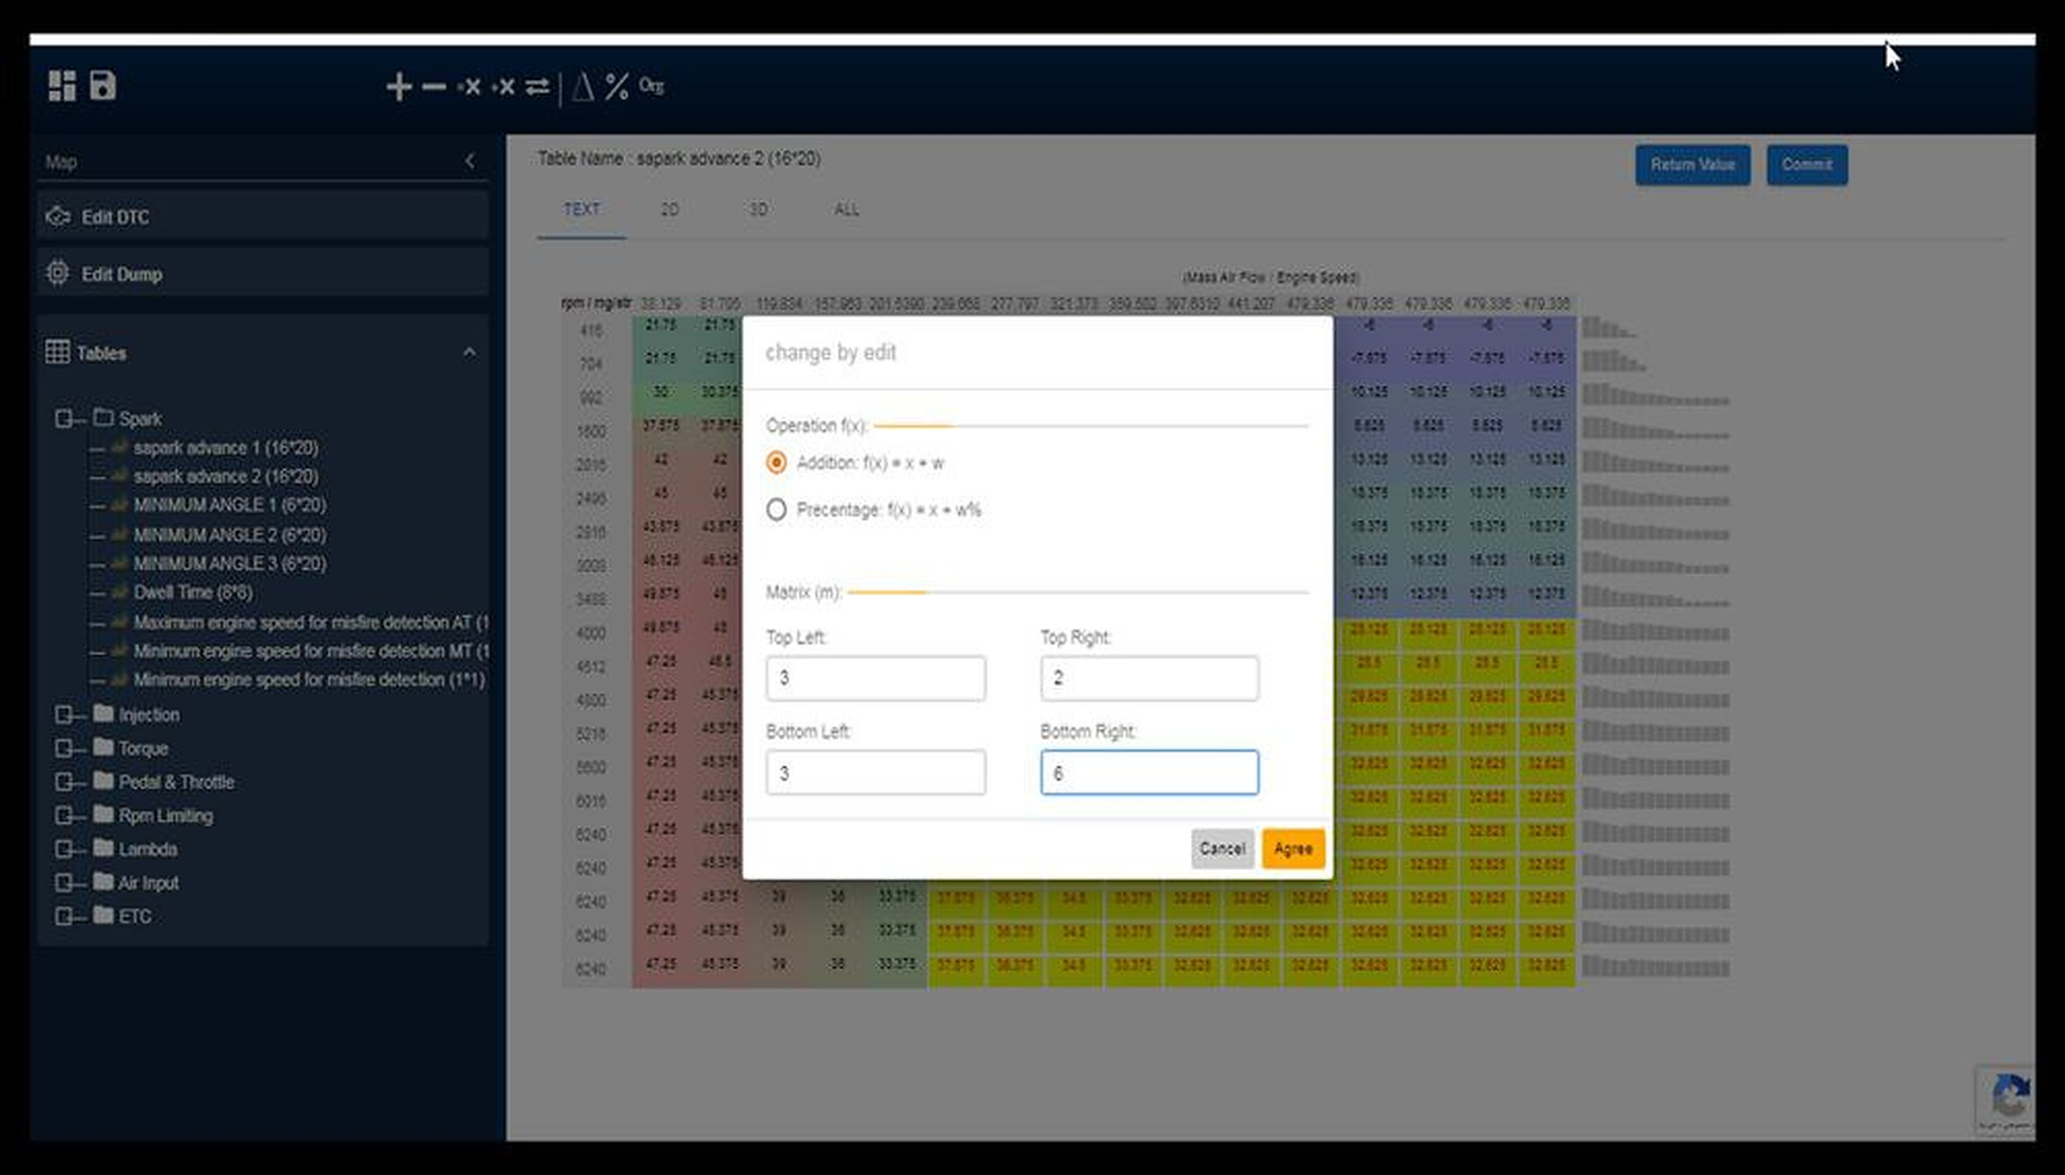Click the minus subtract toolbar icon
Screen dimensions: 2065x1175
(433, 87)
